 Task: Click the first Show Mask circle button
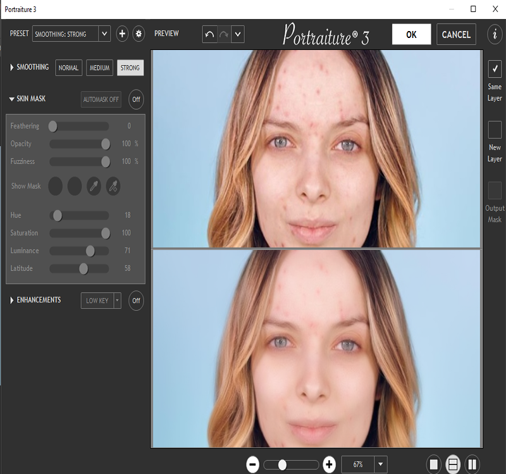click(55, 186)
